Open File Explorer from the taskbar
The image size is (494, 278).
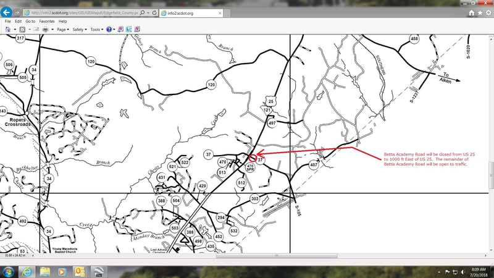click(44, 272)
